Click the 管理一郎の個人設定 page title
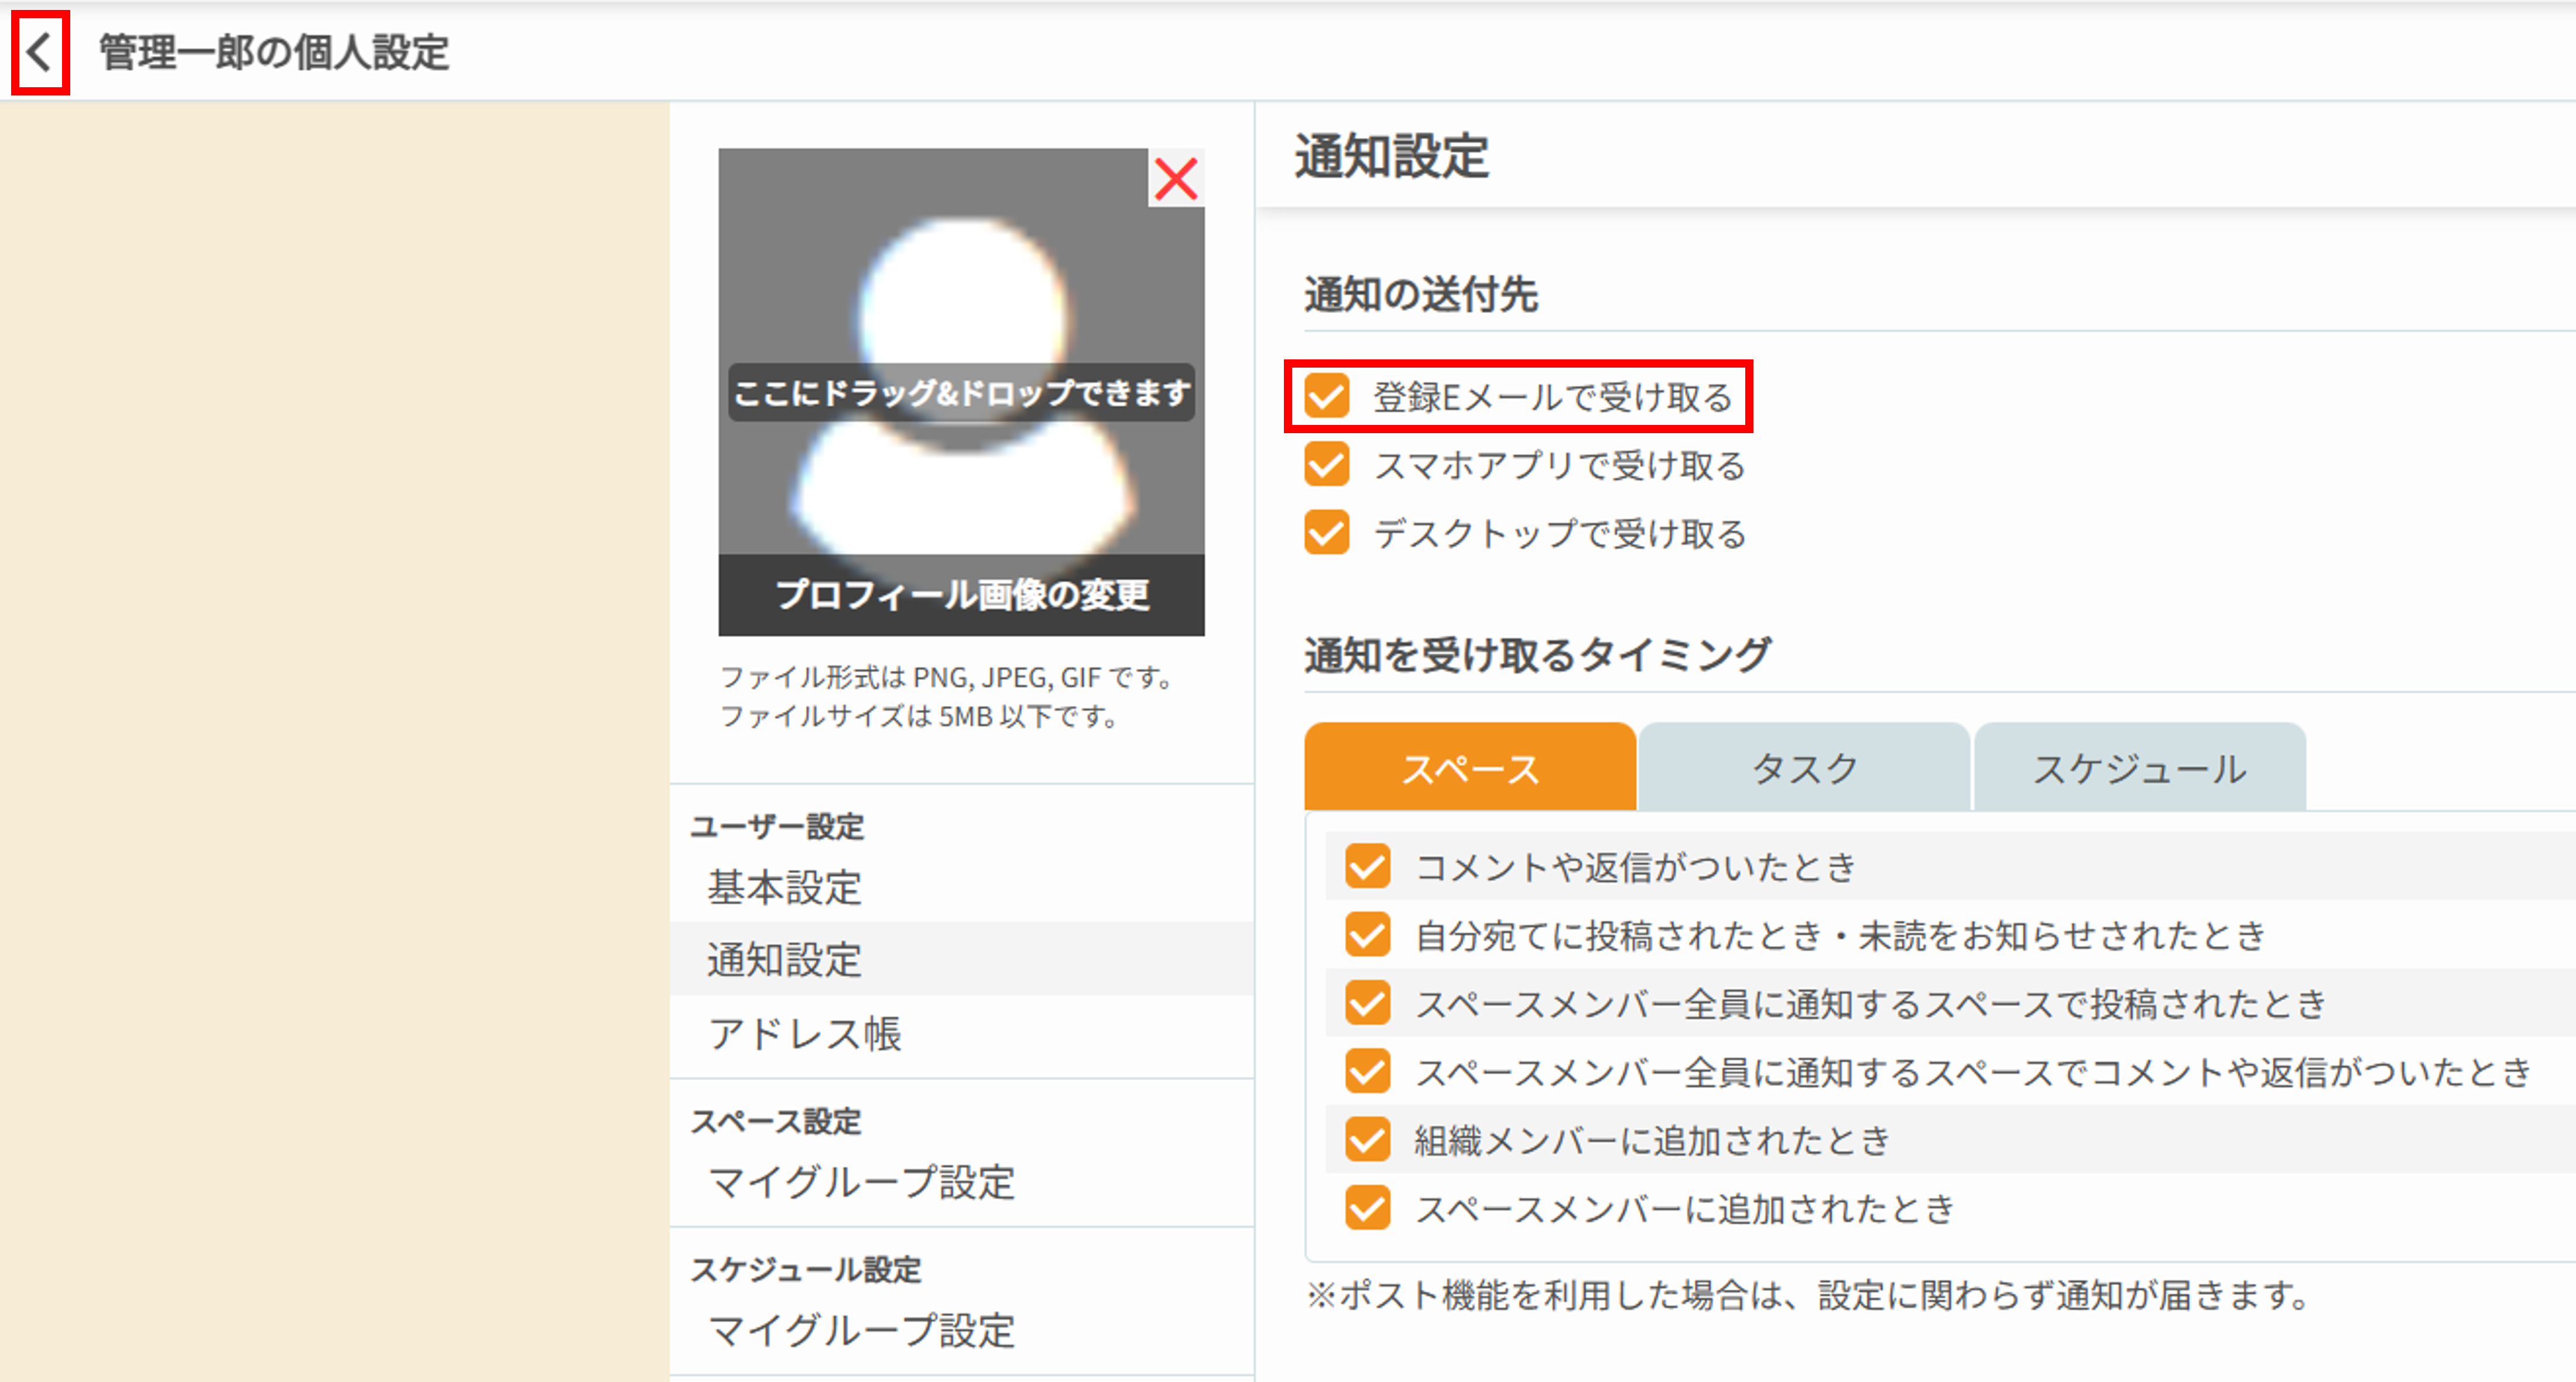The width and height of the screenshot is (2576, 1382). click(x=274, y=52)
